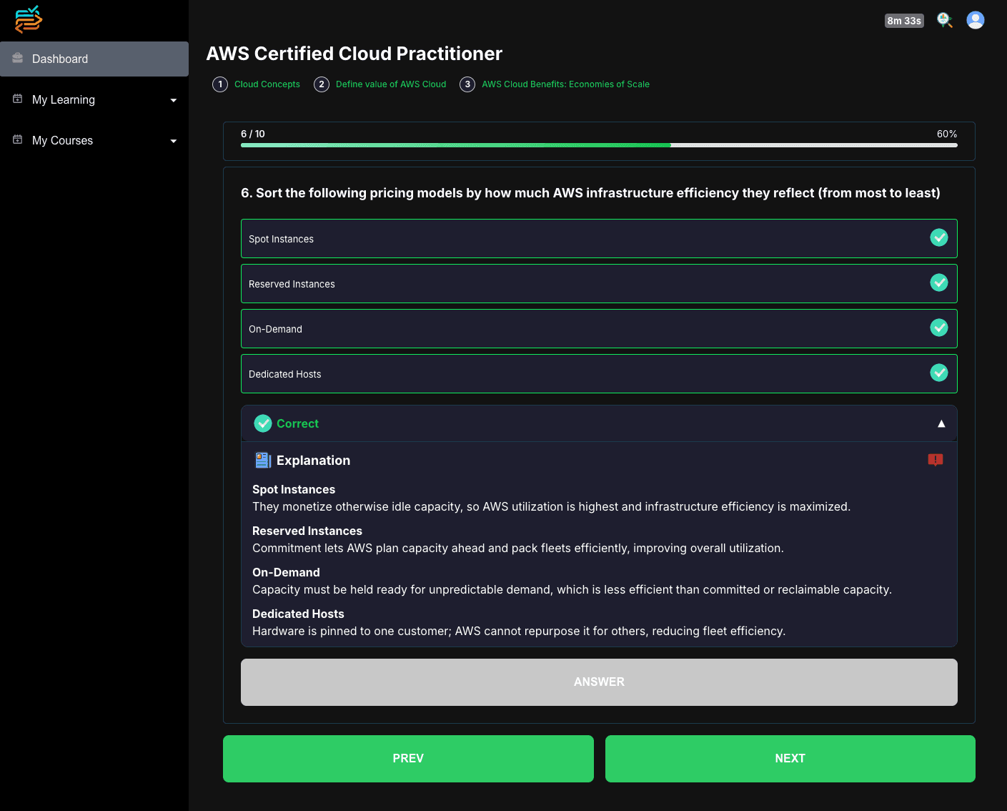Click the briefcase icon next to Dashboard
This screenshot has width=1007, height=811.
[16, 59]
